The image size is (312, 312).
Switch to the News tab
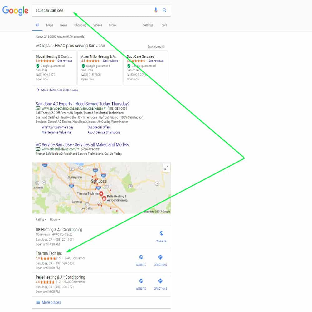pyautogui.click(x=64, y=25)
